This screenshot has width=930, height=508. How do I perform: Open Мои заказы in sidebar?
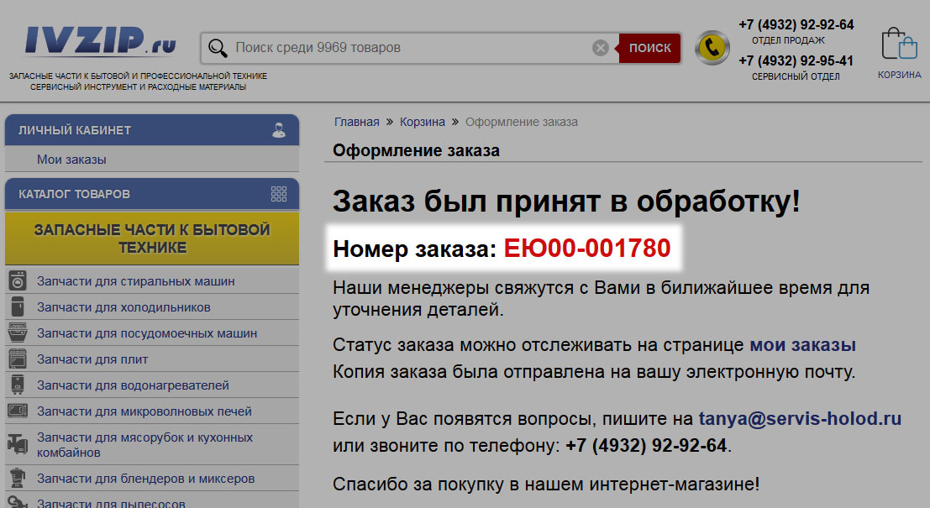pos(71,160)
